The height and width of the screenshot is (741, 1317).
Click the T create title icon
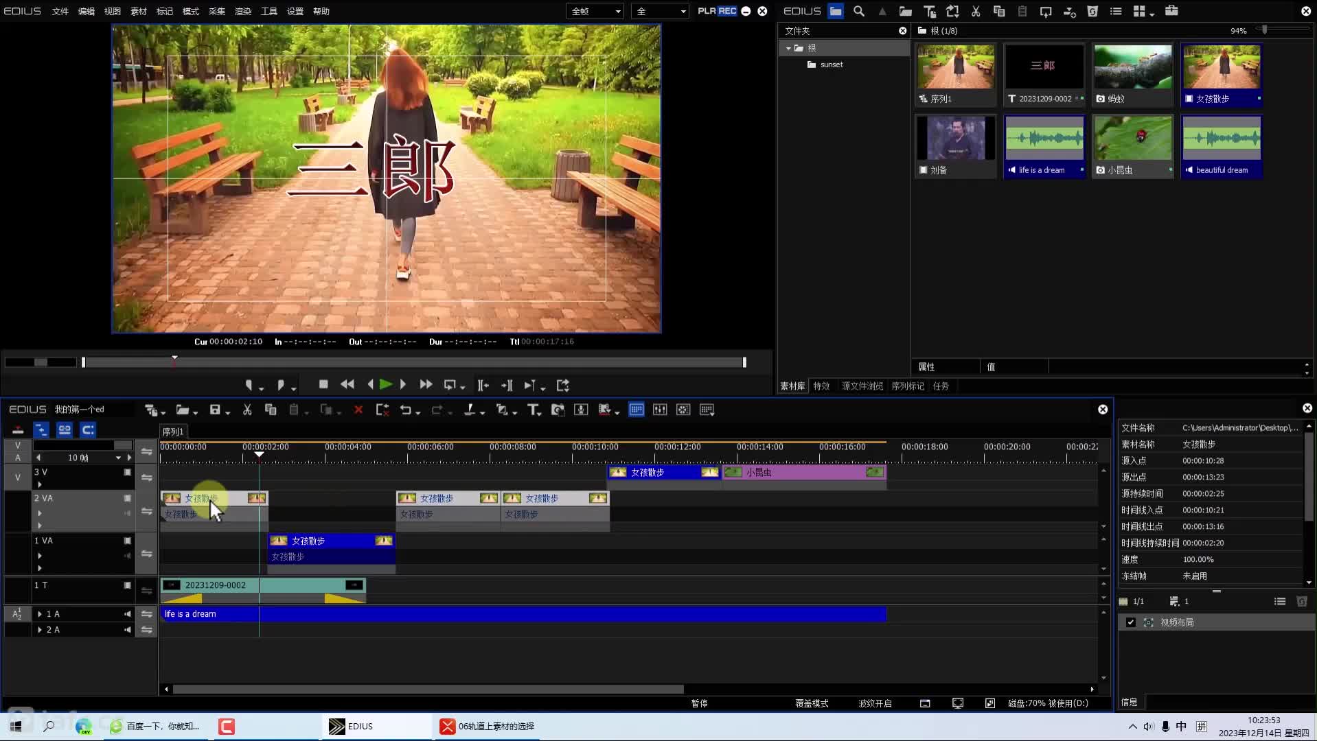click(x=533, y=410)
